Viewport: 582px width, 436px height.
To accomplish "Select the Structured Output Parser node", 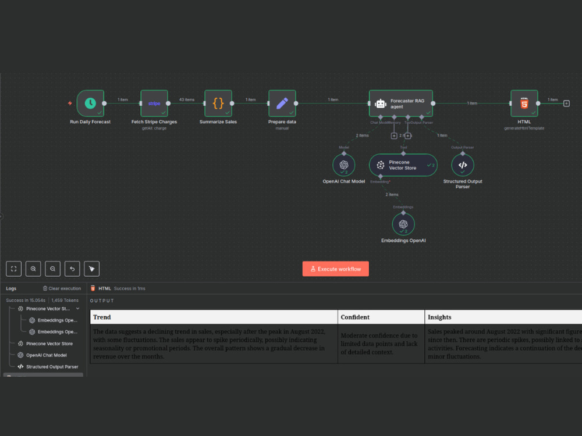I will pyautogui.click(x=463, y=165).
